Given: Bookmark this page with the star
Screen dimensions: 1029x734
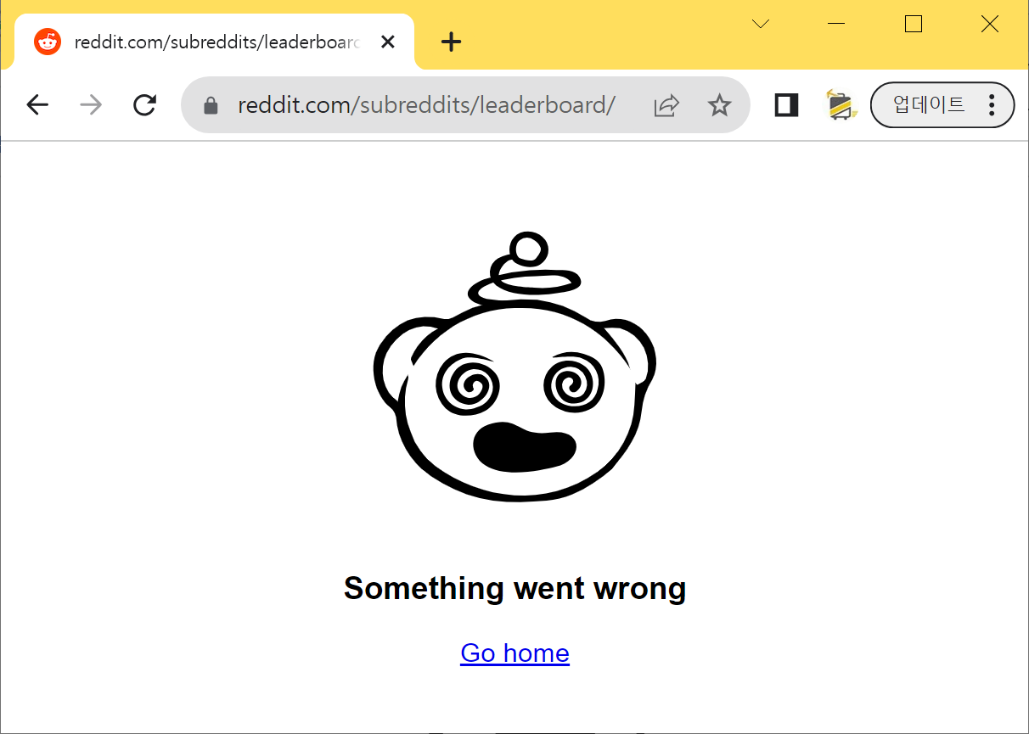Looking at the screenshot, I should pyautogui.click(x=720, y=105).
